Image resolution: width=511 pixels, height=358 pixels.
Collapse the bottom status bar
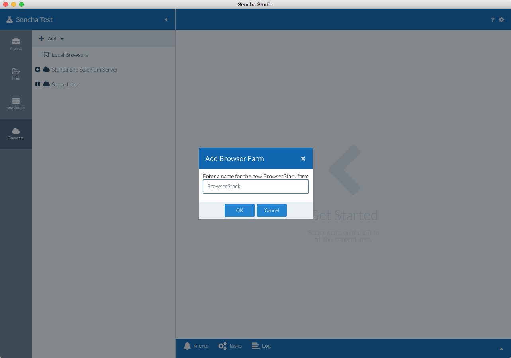[501, 348]
